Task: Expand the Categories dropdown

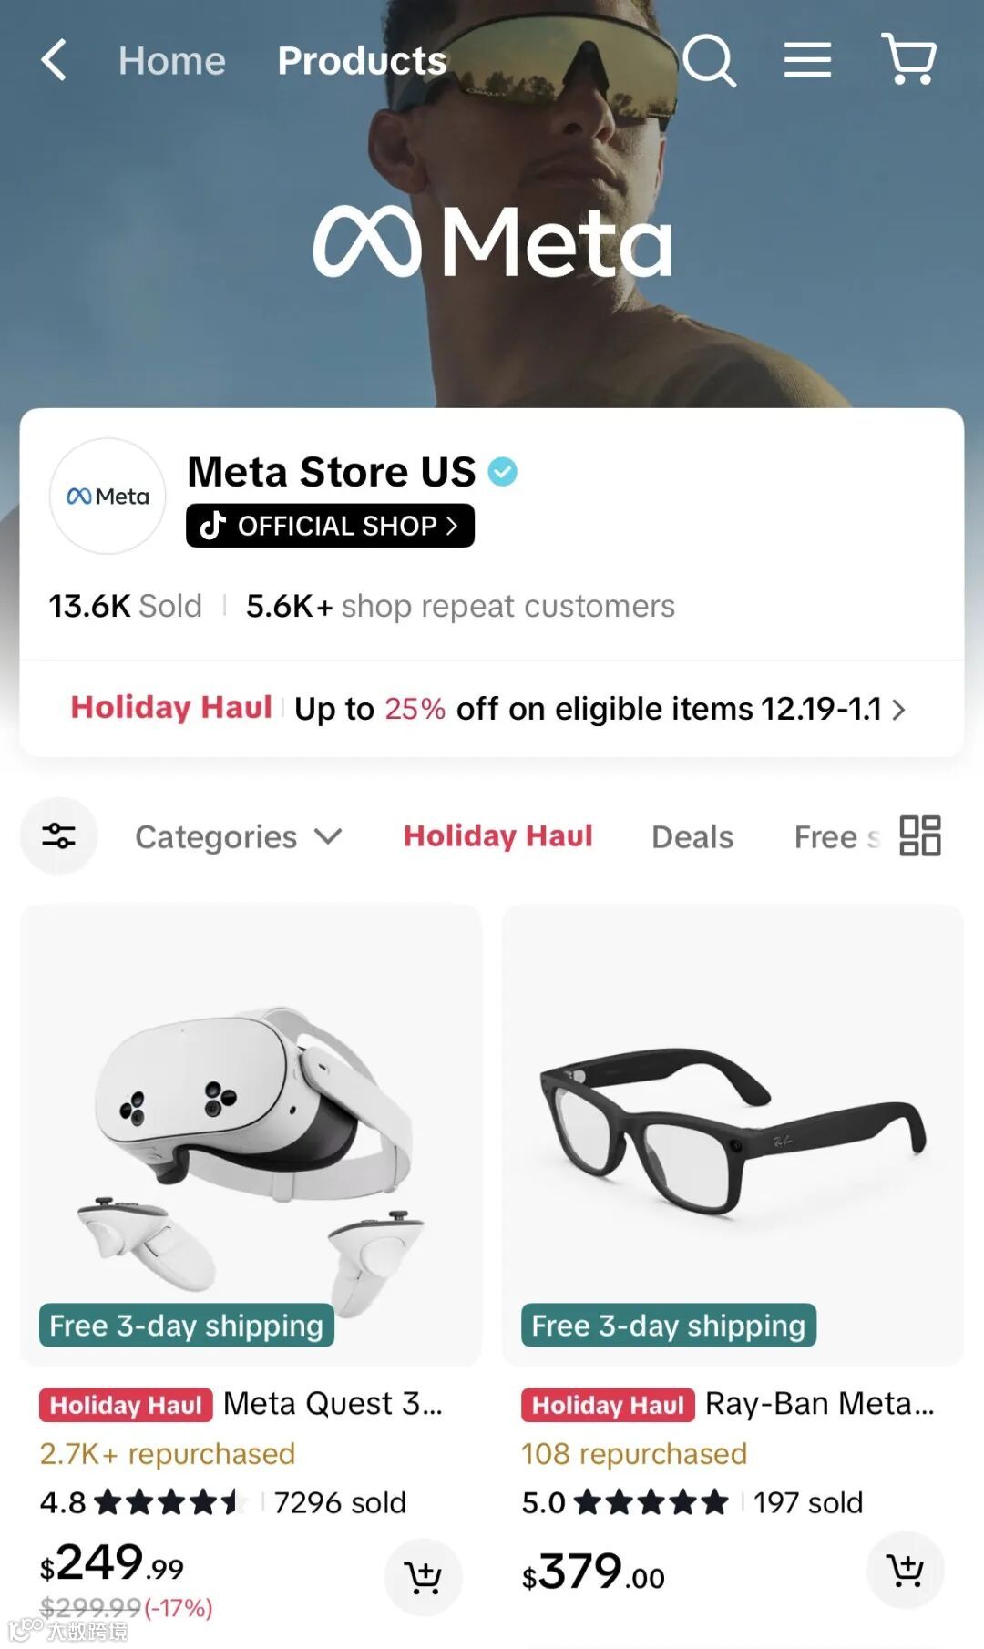Action: pyautogui.click(x=238, y=836)
